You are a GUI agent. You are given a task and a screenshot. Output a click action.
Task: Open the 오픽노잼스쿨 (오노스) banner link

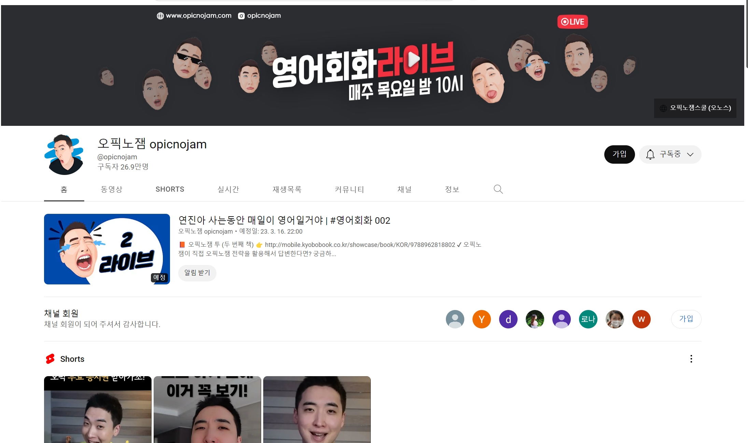click(695, 108)
